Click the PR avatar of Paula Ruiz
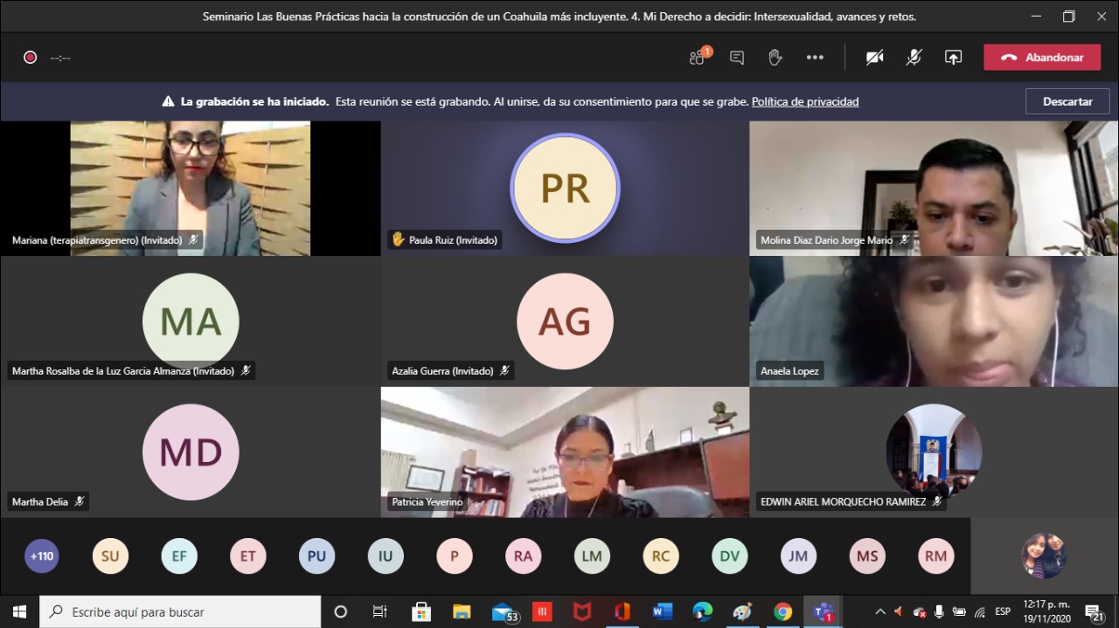Viewport: 1119px width, 628px height. click(x=565, y=188)
